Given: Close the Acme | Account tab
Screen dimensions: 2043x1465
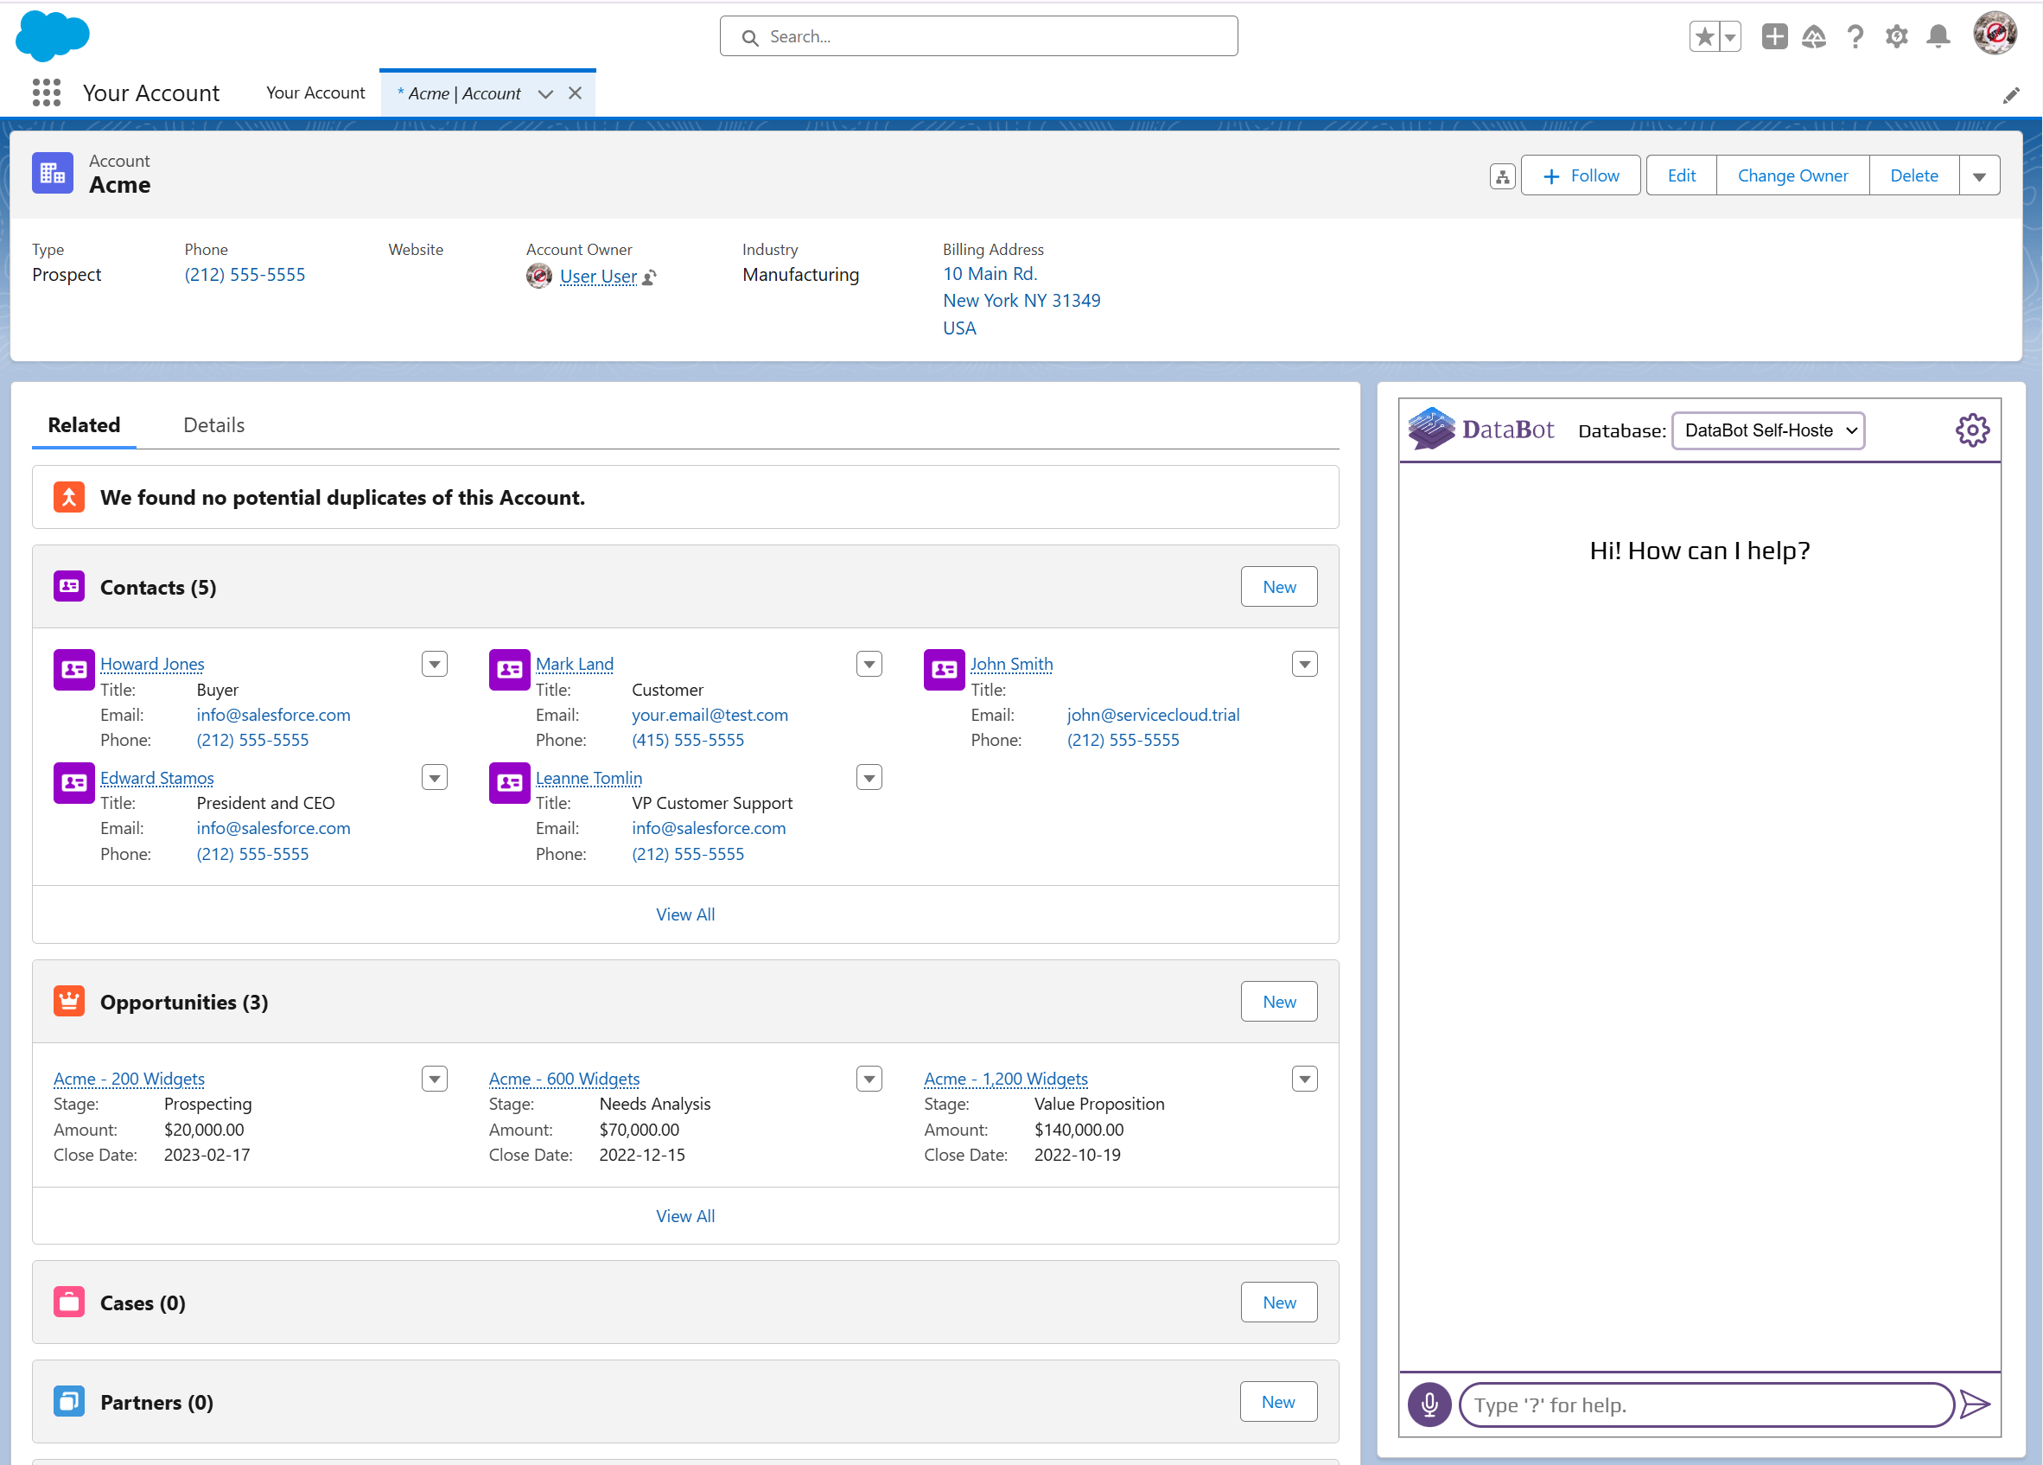Looking at the screenshot, I should [x=576, y=92].
